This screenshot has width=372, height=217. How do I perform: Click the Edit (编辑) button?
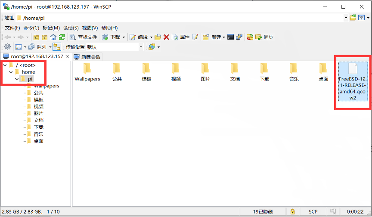139,37
